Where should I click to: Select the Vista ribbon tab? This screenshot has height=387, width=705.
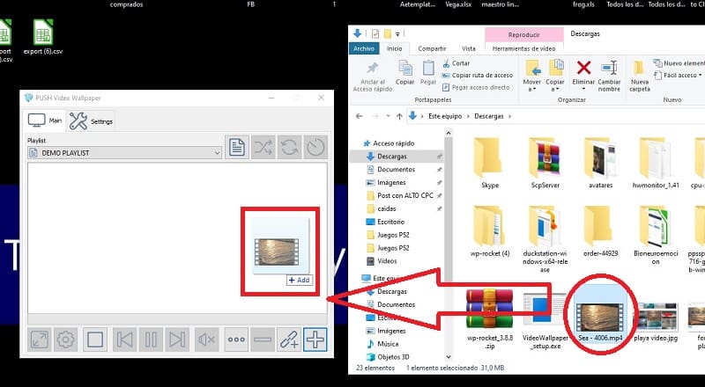(x=469, y=48)
